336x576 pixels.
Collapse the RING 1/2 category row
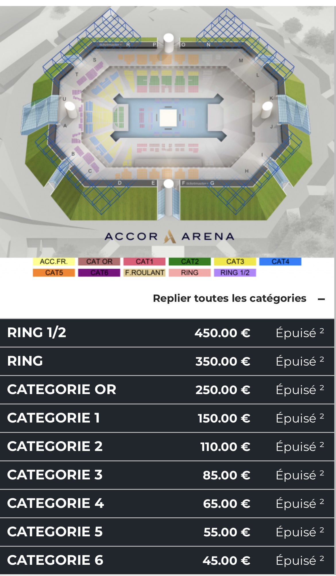[167, 333]
